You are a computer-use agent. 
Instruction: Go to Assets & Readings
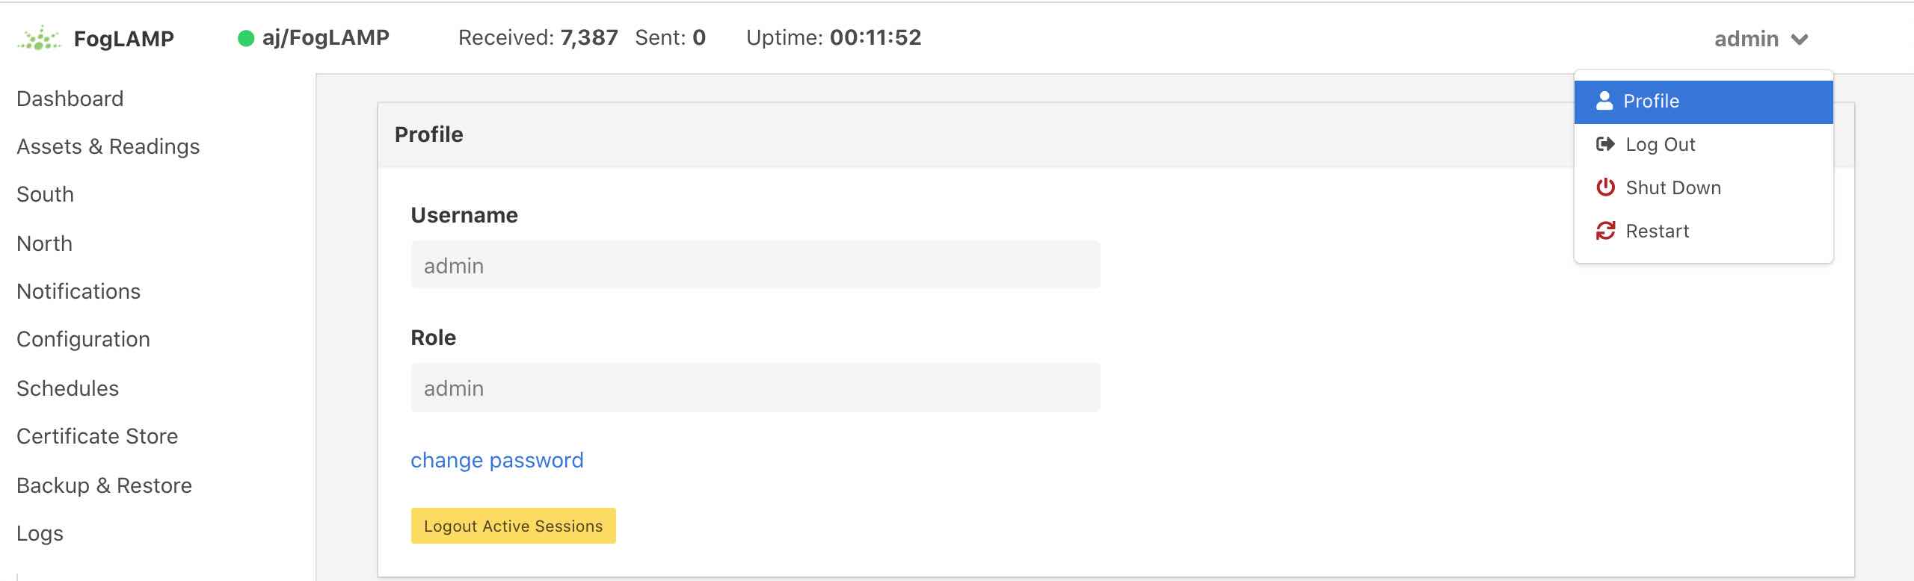pyautogui.click(x=108, y=146)
